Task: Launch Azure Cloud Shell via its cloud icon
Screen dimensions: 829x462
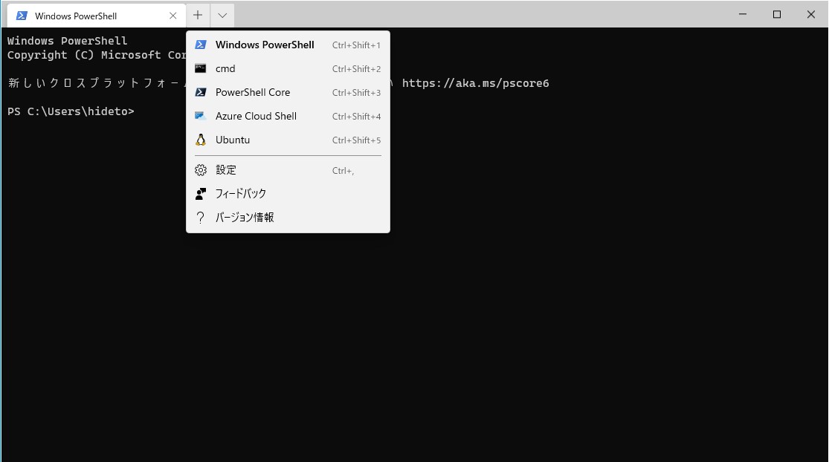Action: click(200, 116)
